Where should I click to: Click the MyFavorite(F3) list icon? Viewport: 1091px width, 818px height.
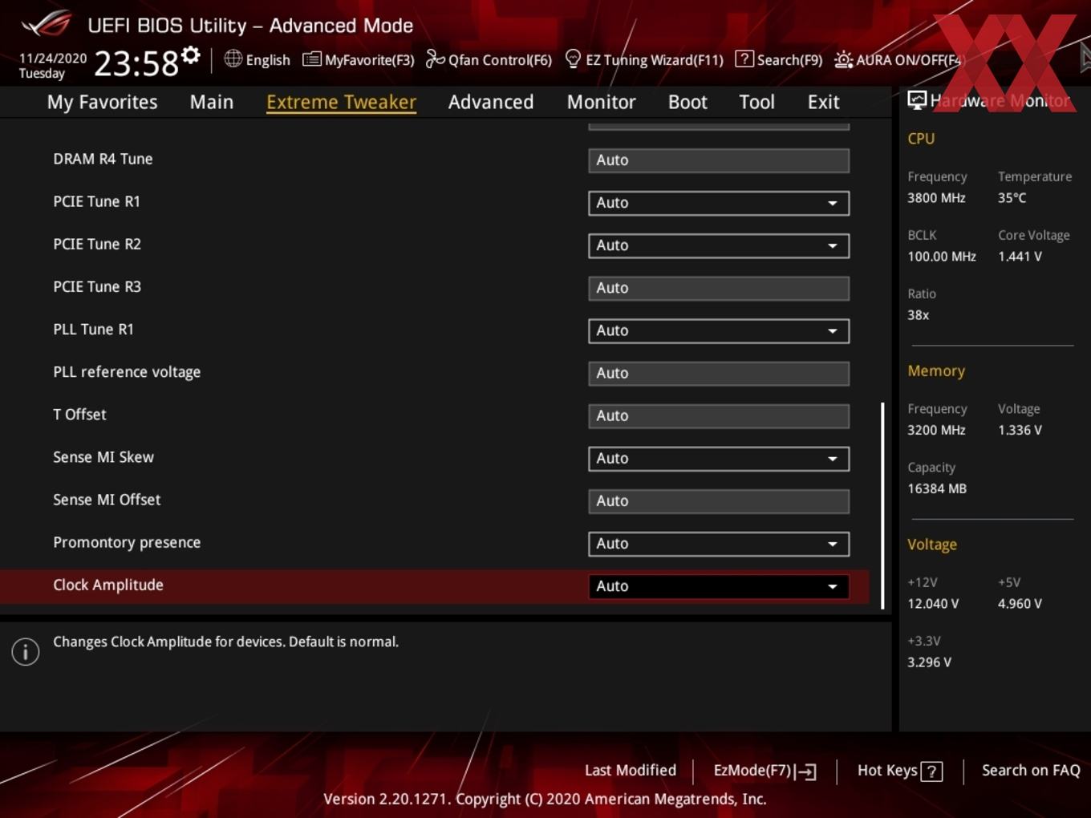click(311, 59)
